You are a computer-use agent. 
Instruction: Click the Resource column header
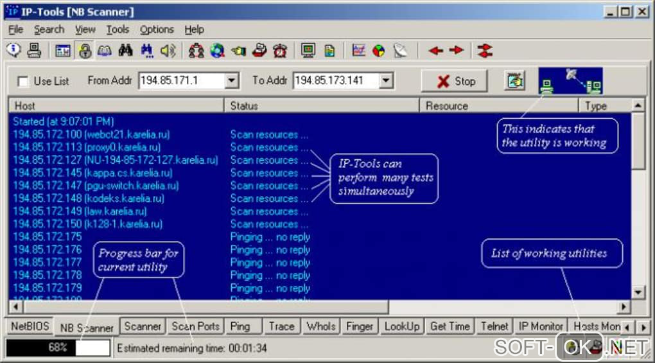[499, 105]
